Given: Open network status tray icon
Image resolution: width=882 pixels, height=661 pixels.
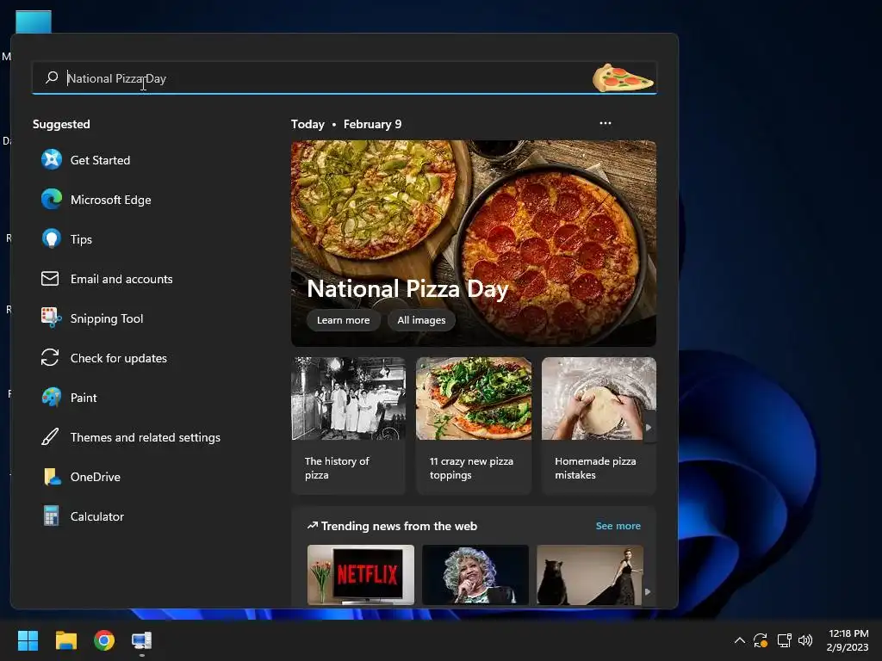Looking at the screenshot, I should pyautogui.click(x=784, y=640).
